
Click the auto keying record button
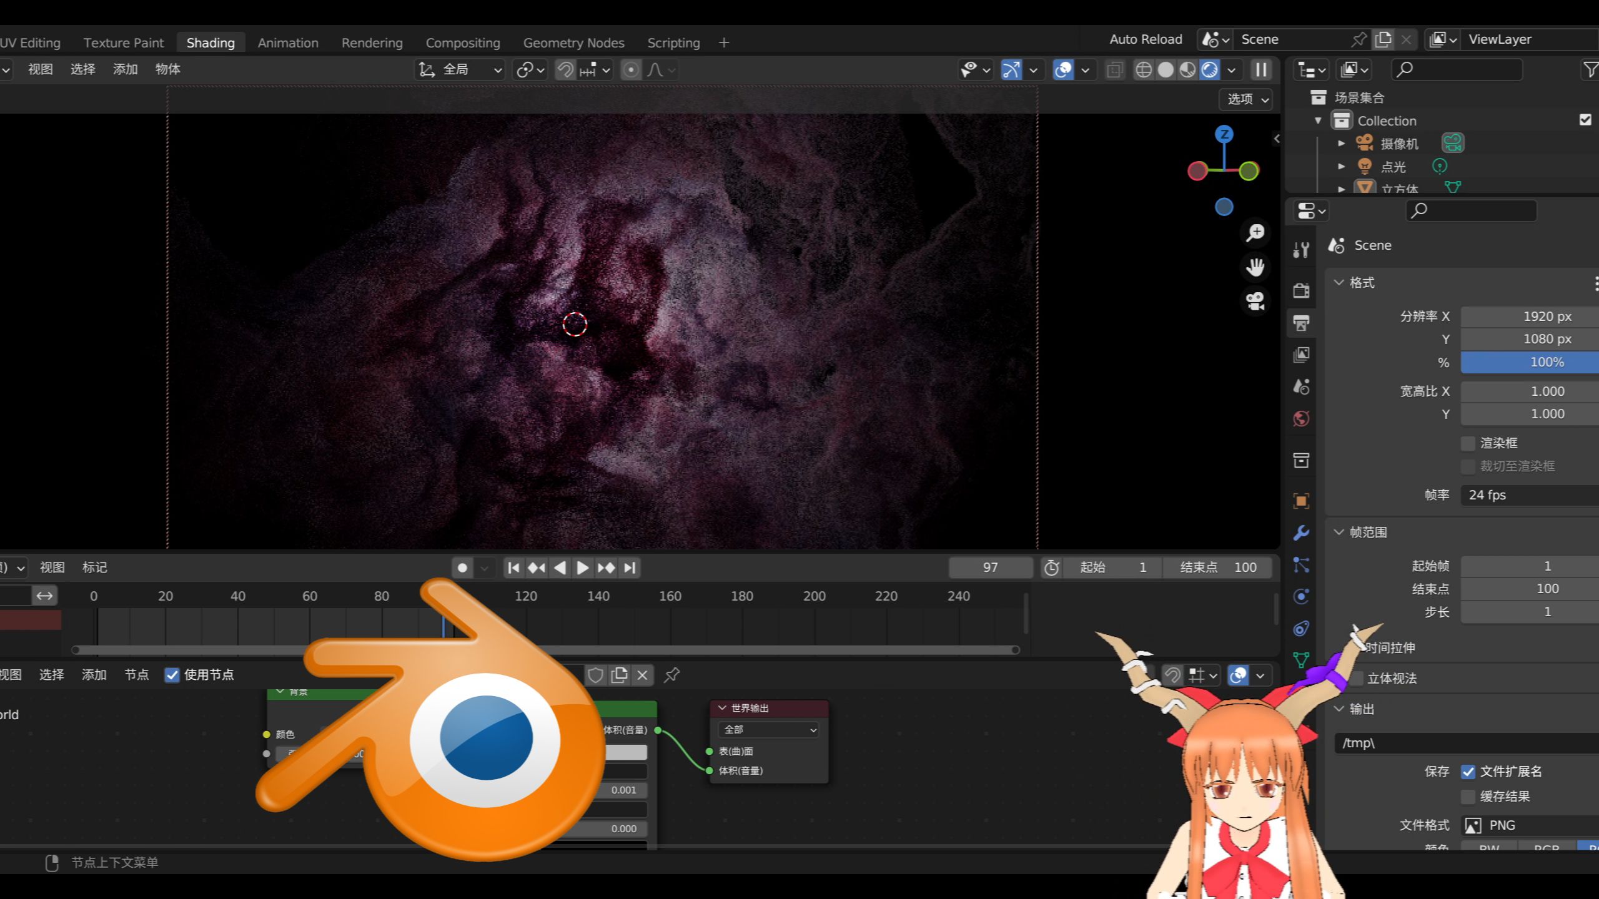462,567
